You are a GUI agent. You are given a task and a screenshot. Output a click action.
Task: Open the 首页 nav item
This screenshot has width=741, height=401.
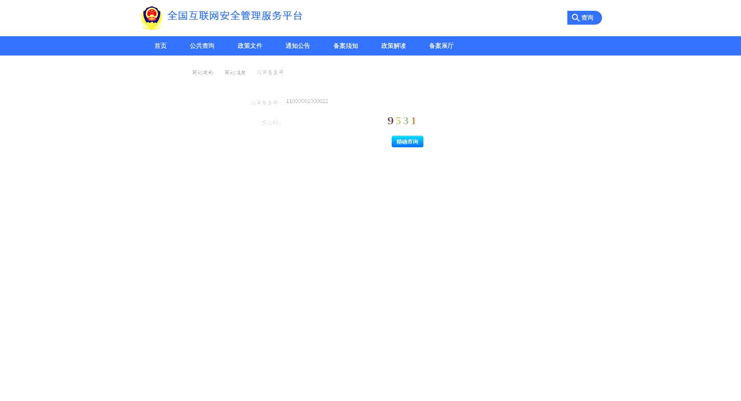pyautogui.click(x=161, y=46)
